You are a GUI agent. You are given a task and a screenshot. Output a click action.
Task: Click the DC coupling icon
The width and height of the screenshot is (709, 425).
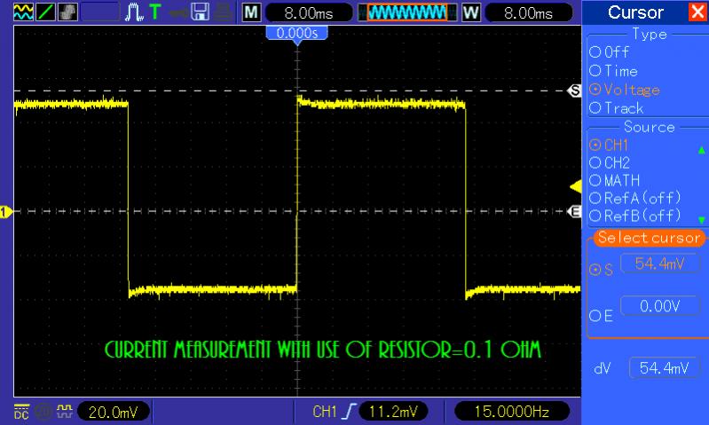click(x=21, y=412)
